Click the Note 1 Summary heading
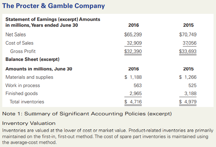 [87, 114]
